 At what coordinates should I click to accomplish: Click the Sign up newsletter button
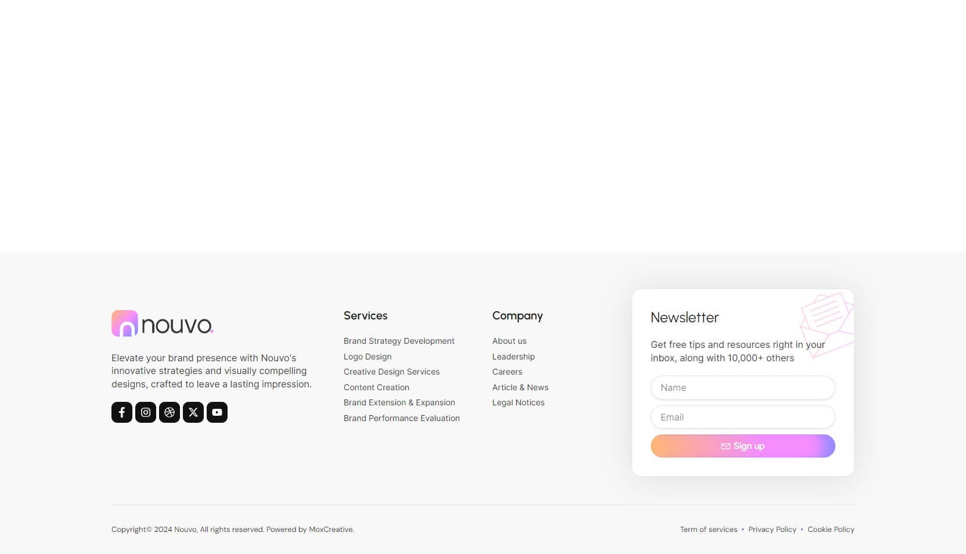tap(743, 446)
